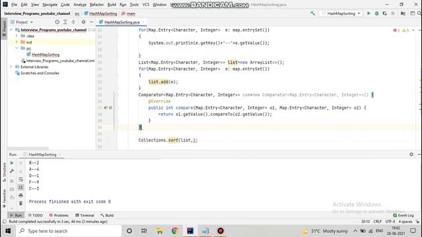Viewport: 422px width, 237px height.
Task: Click the wrench icon in Run panel
Action: tap(12, 171)
